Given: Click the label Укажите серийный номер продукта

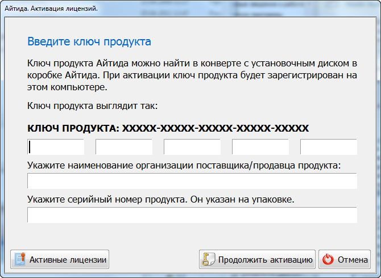Looking at the screenshot, I should [161, 199].
